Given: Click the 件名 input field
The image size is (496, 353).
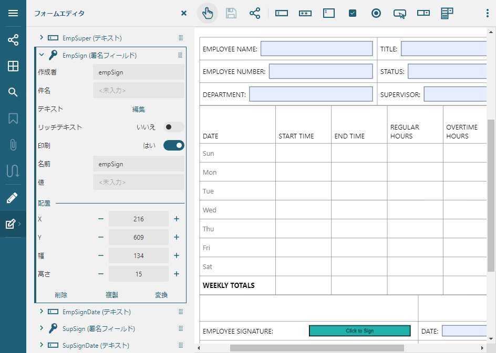Looking at the screenshot, I should tap(139, 90).
